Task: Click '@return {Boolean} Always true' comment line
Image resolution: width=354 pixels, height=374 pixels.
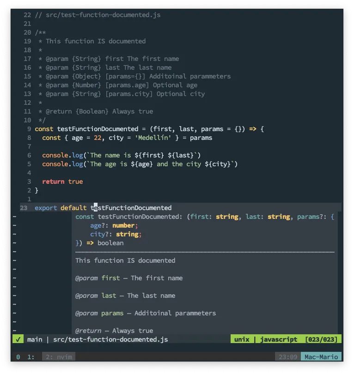Action: pyautogui.click(x=99, y=111)
